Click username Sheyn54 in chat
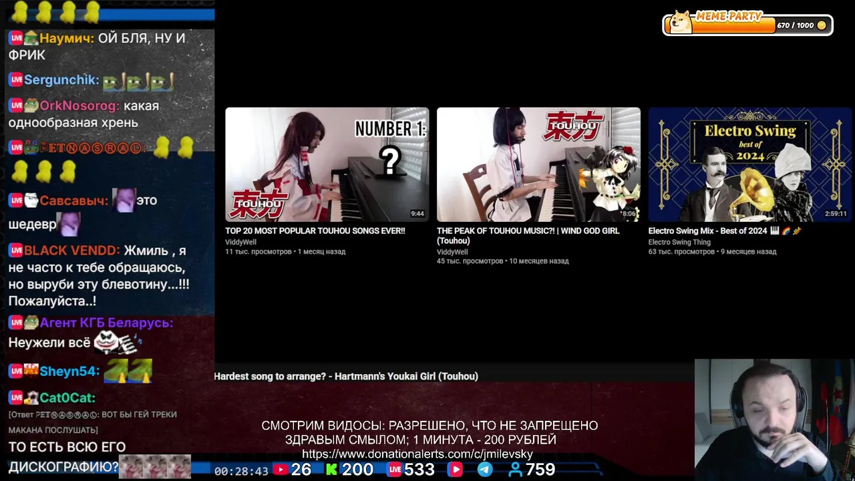The height and width of the screenshot is (481, 855). coord(69,371)
